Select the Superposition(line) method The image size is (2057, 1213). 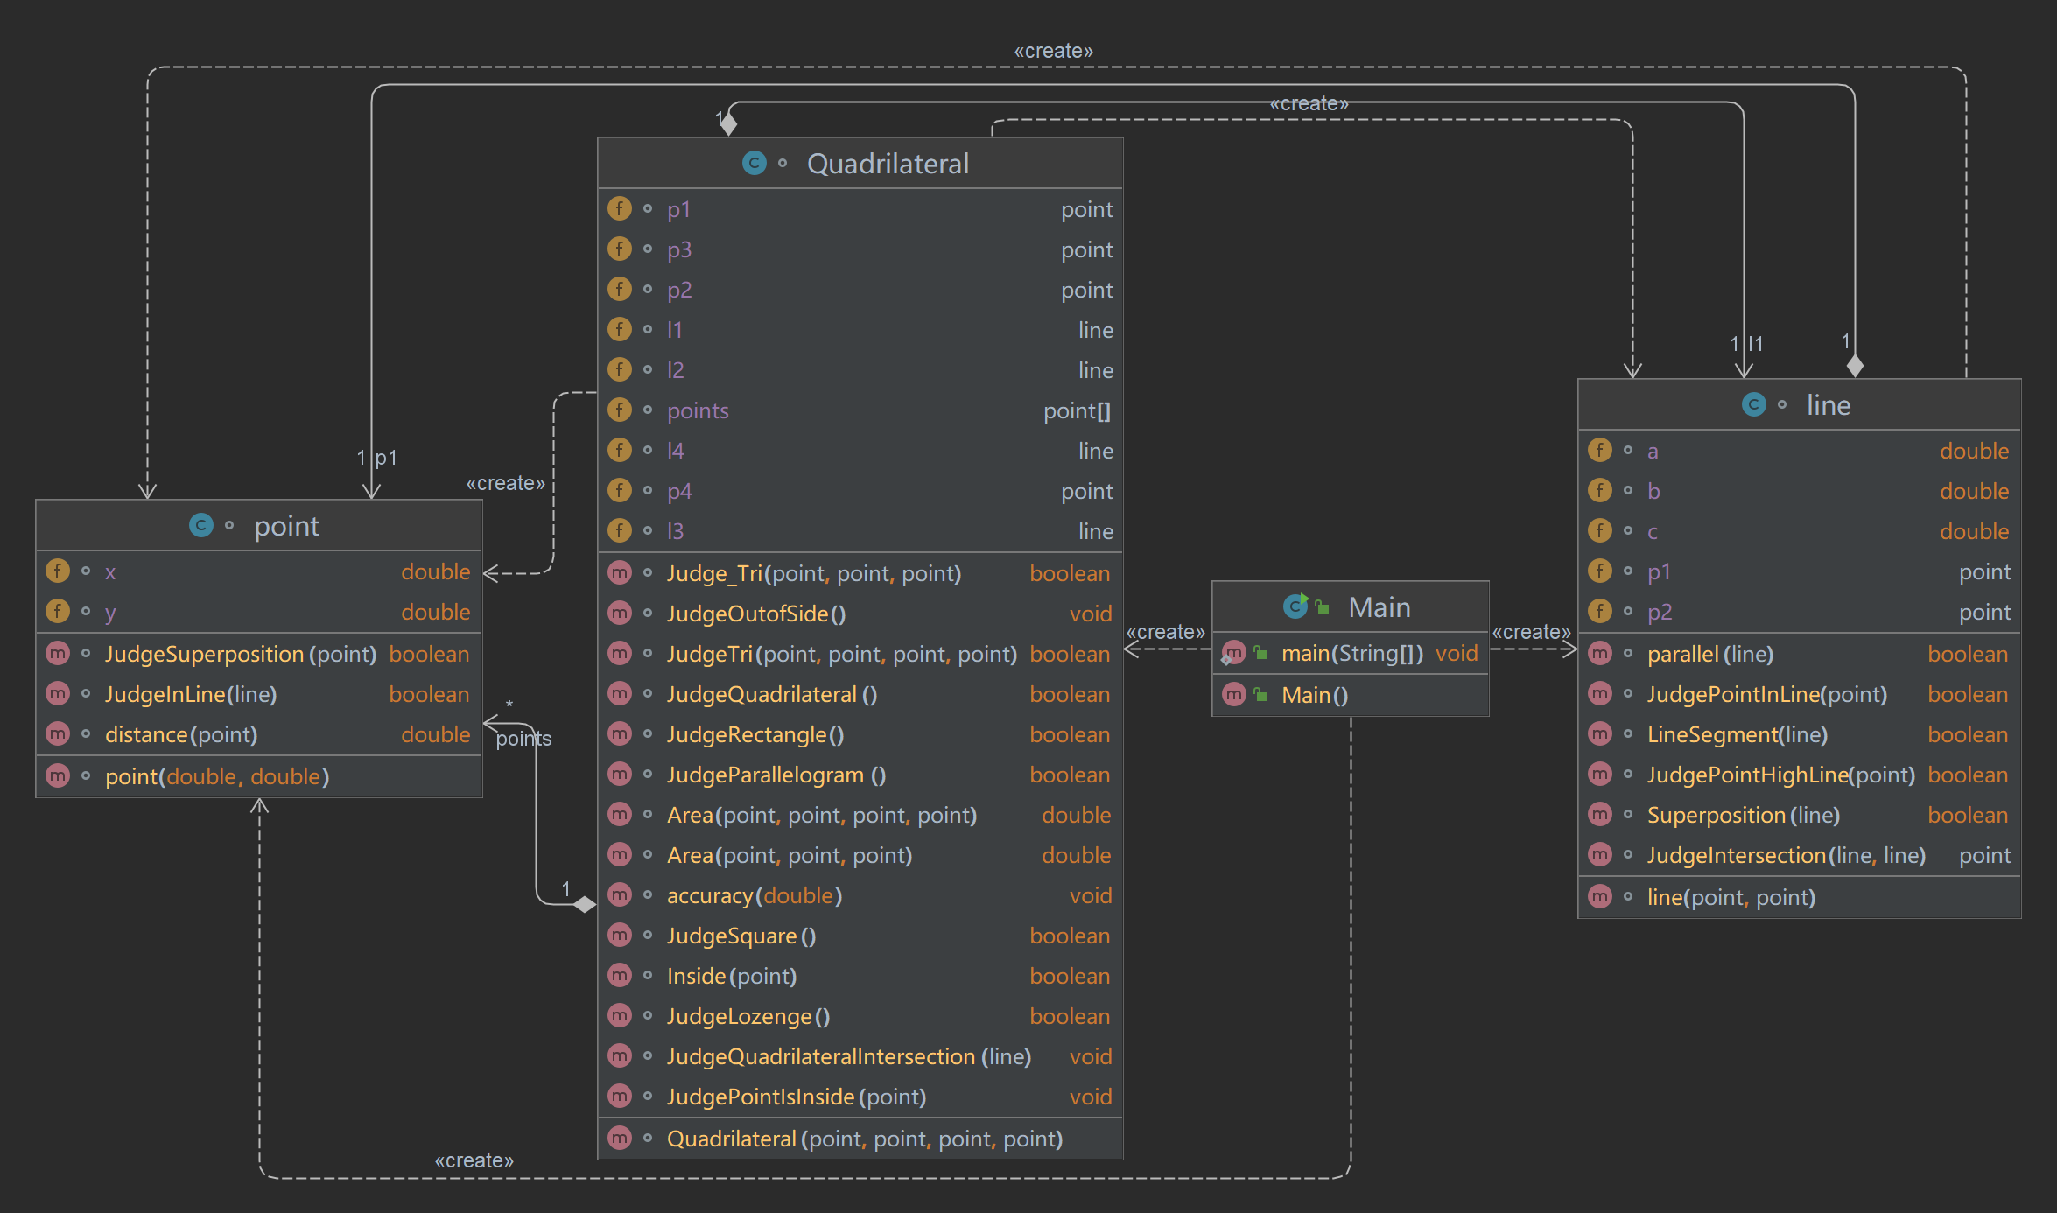point(1743,815)
